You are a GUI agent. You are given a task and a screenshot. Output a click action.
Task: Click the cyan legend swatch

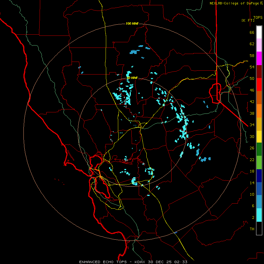(x=259, y=215)
